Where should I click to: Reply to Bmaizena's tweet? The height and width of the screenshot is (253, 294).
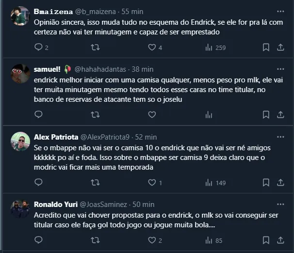pyautogui.click(x=38, y=47)
